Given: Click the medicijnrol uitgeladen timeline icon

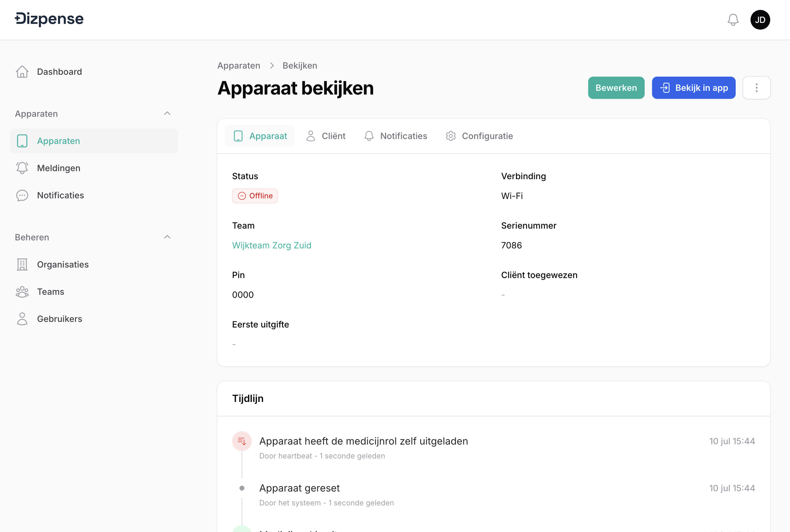Looking at the screenshot, I should click(x=242, y=441).
